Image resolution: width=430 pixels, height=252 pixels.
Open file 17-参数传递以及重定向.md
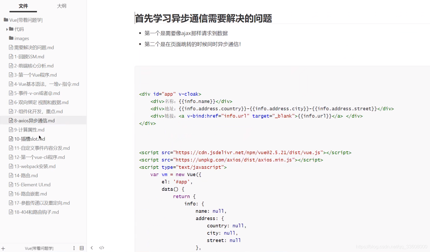click(42, 203)
